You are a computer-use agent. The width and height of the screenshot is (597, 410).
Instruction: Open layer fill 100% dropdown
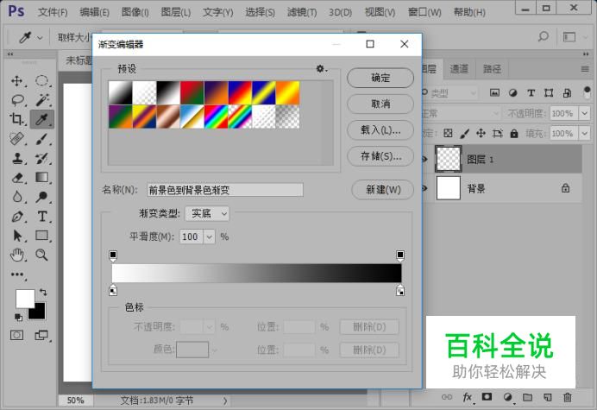point(584,134)
